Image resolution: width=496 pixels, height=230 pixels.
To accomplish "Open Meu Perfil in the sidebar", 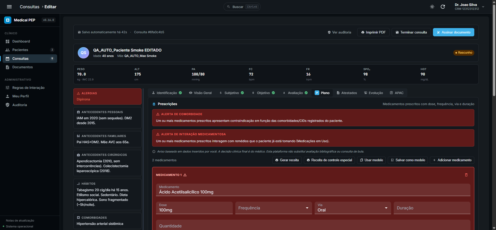I will pyautogui.click(x=30, y=96).
